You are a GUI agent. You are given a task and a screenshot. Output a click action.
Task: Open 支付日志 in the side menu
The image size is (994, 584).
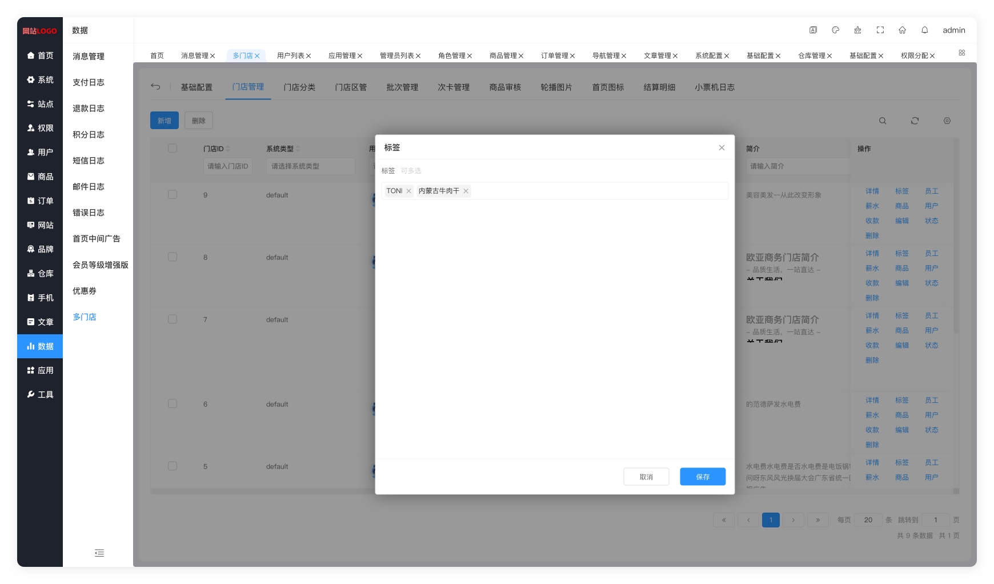[x=89, y=82]
